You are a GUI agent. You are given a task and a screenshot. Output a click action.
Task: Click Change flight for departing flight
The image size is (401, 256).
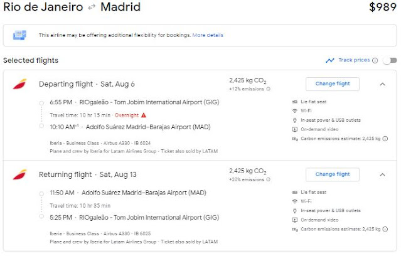pos(332,84)
